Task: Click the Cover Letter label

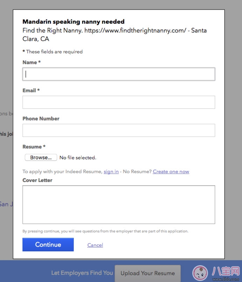Action: 37,180
